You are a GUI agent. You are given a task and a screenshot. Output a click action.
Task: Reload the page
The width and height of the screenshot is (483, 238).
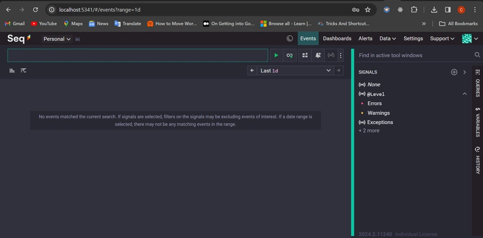36,10
